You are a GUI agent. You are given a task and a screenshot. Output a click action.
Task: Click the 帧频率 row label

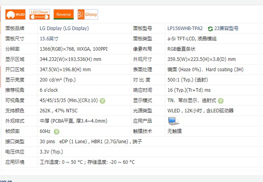[12, 131]
